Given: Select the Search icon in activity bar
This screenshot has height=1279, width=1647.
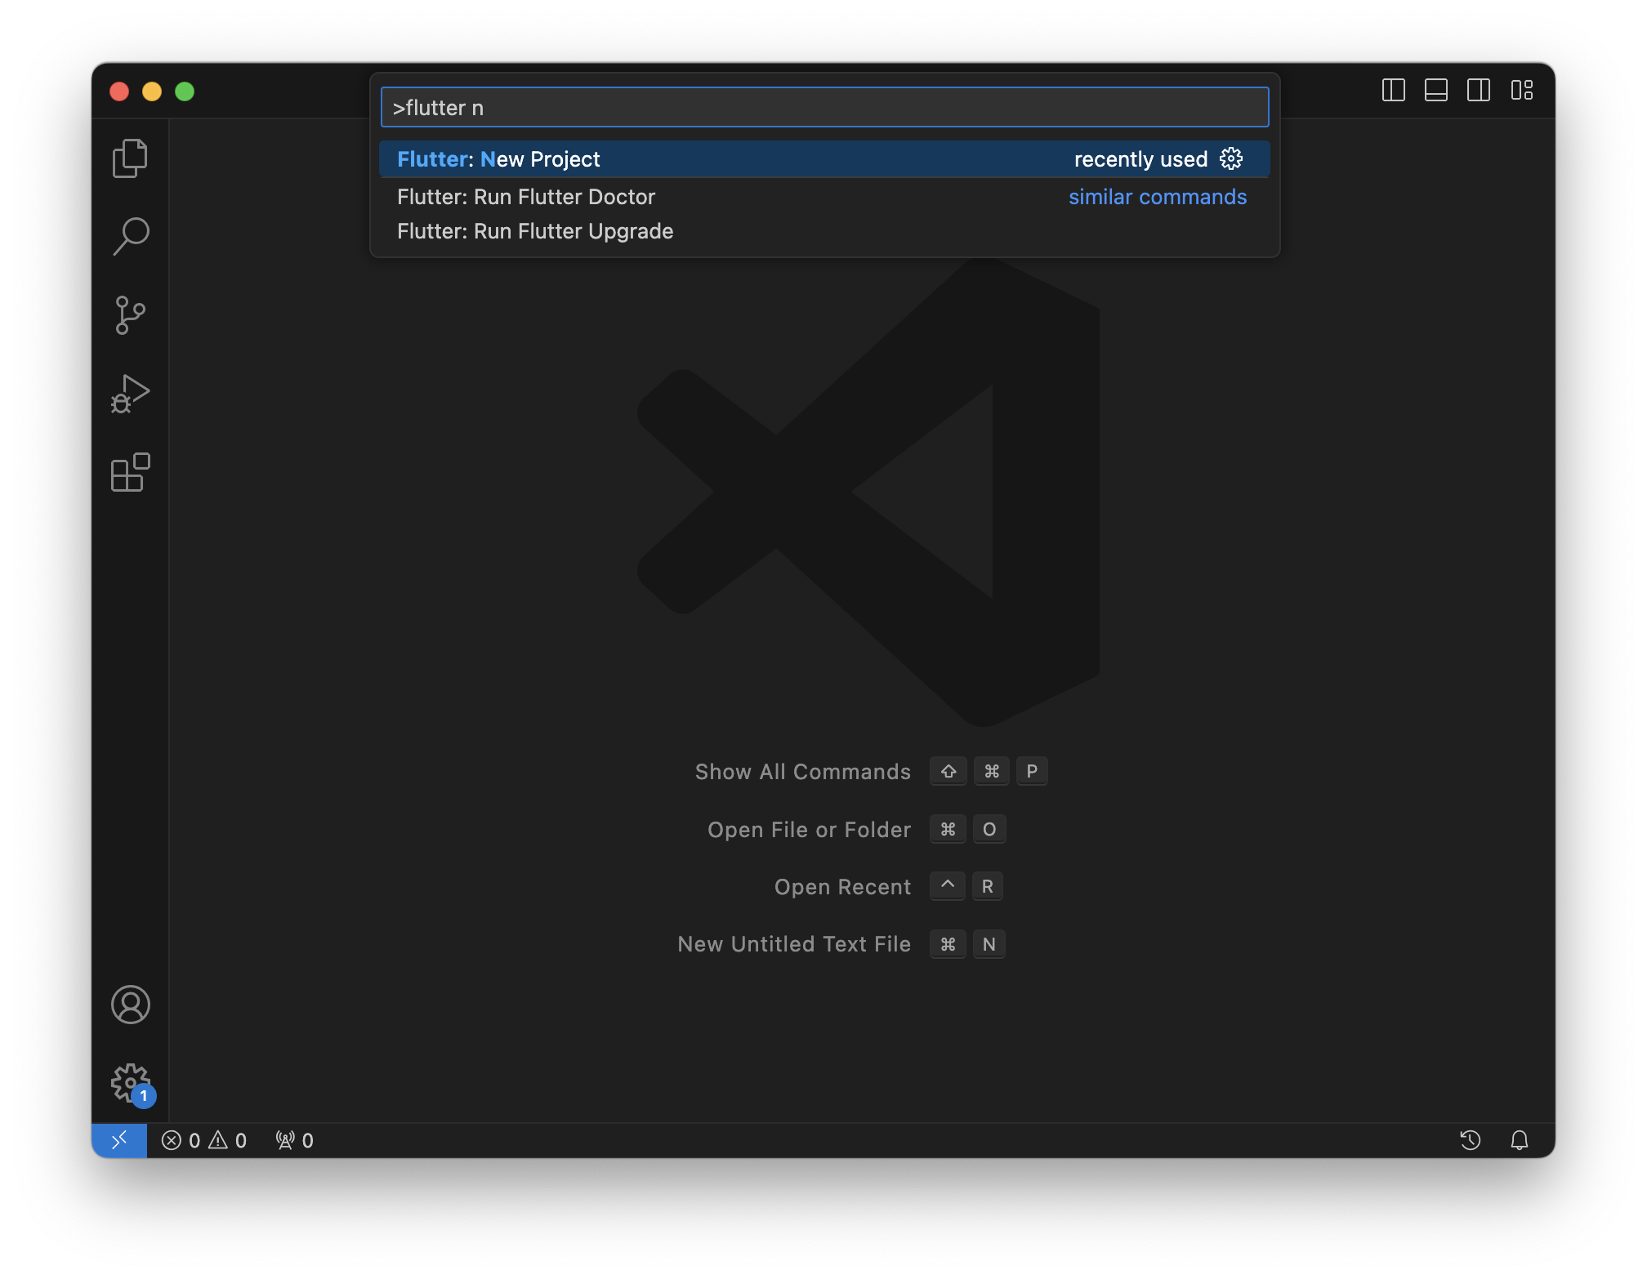Looking at the screenshot, I should coord(130,235).
